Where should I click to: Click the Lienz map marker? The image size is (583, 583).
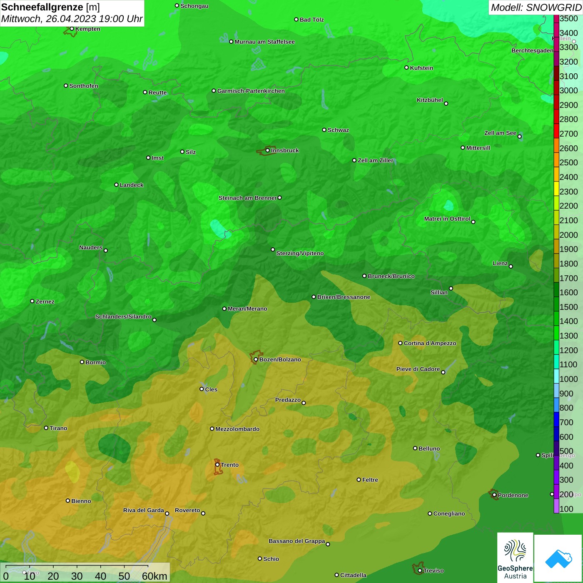511,267
